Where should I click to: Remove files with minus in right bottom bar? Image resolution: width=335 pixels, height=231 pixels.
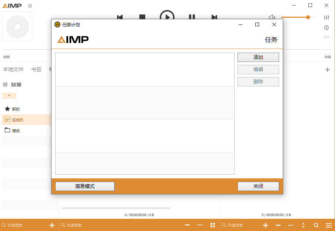[x=278, y=225]
